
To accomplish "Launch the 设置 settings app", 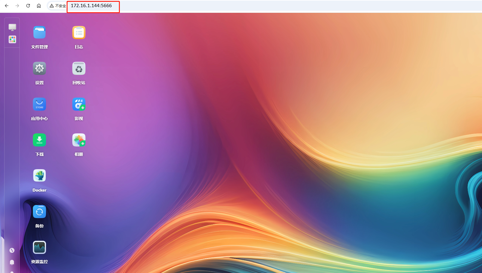I will (x=39, y=69).
